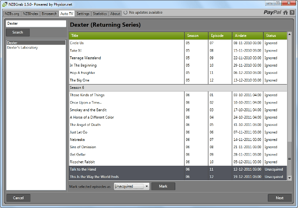Select the Auto TV tab
The width and height of the screenshot is (298, 208).
tap(67, 14)
